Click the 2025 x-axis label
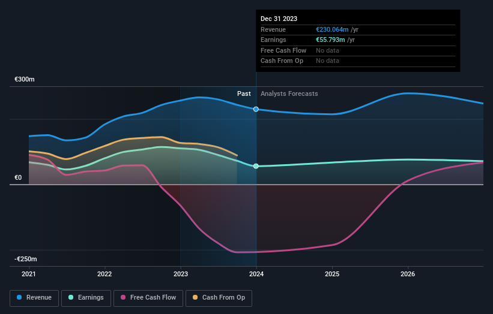 point(332,274)
